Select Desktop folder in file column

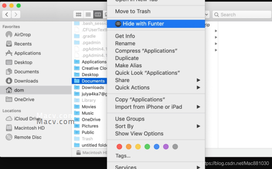89,75
